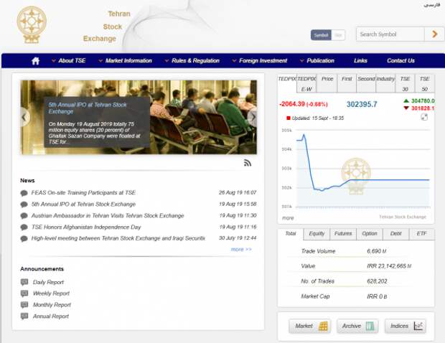Click the icon next to Weekly Report
Viewport: 445px width, 343px height.
[x=24, y=293]
